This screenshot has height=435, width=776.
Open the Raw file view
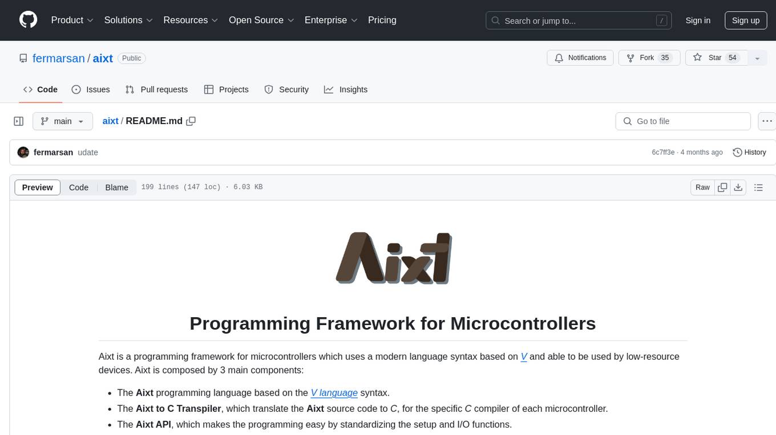pyautogui.click(x=702, y=187)
